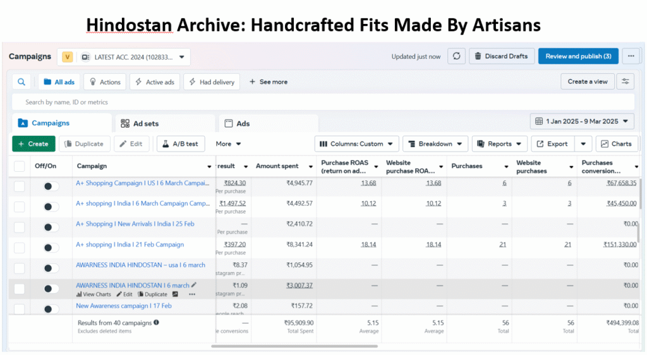647x355 pixels.
Task: Open A+ Shopping I New Arrivals I India I 25 Feb
Action: tap(135, 224)
